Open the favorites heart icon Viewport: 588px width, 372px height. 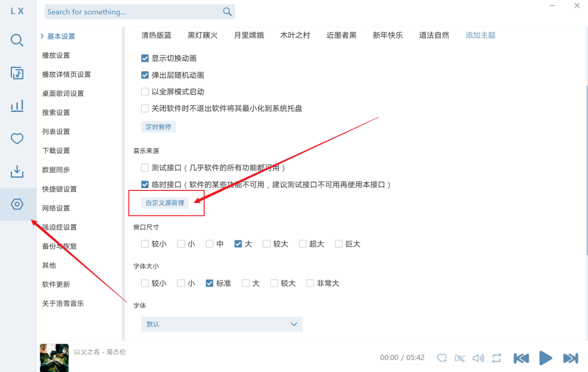[x=17, y=139]
